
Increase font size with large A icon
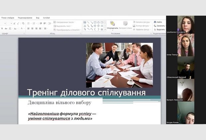pyautogui.click(x=14, y=23)
